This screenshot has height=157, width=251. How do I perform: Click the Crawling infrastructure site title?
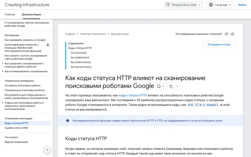27,5
